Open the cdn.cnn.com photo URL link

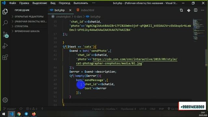point(126,61)
